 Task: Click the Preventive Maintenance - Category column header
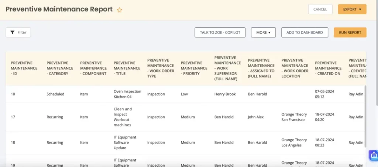point(60,68)
